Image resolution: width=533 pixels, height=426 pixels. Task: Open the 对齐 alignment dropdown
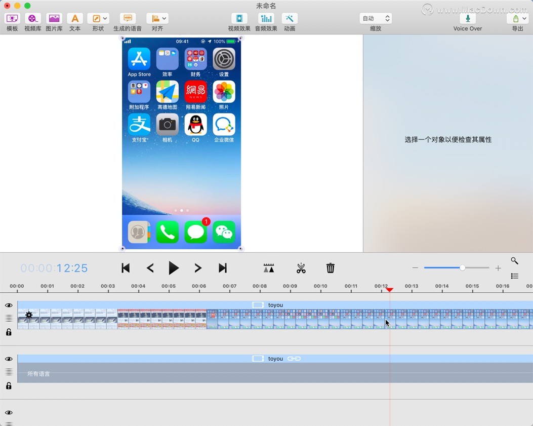(x=157, y=19)
